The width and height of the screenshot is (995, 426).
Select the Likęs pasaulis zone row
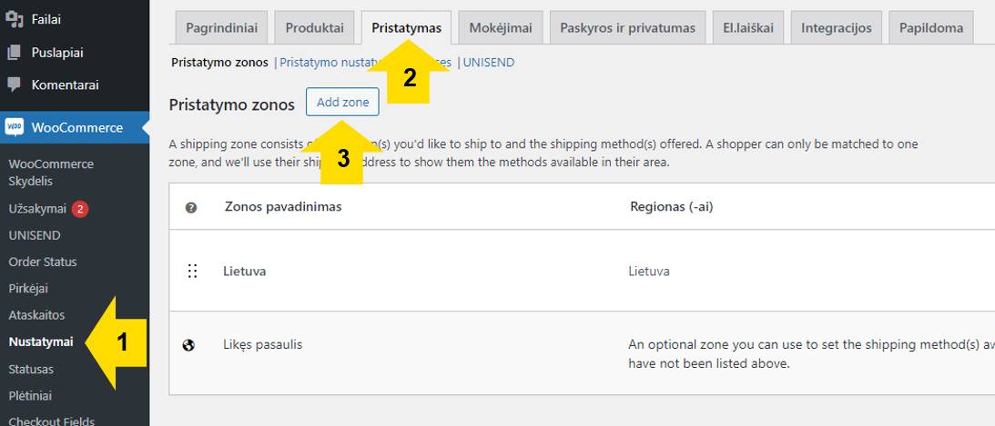(582, 352)
